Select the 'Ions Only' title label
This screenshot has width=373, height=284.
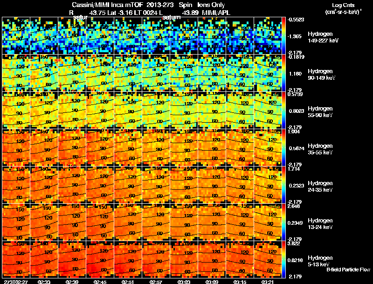point(211,5)
